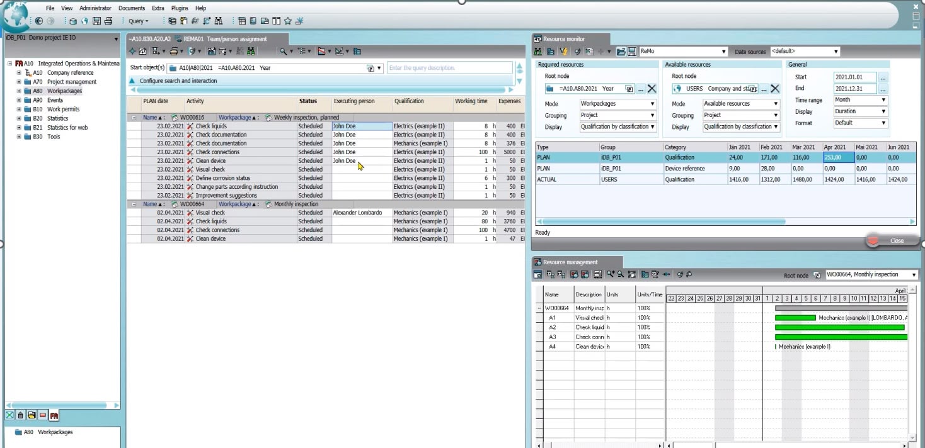Screen dimensions: 925x448
Task: Open the Administrator menu
Action: (95, 8)
